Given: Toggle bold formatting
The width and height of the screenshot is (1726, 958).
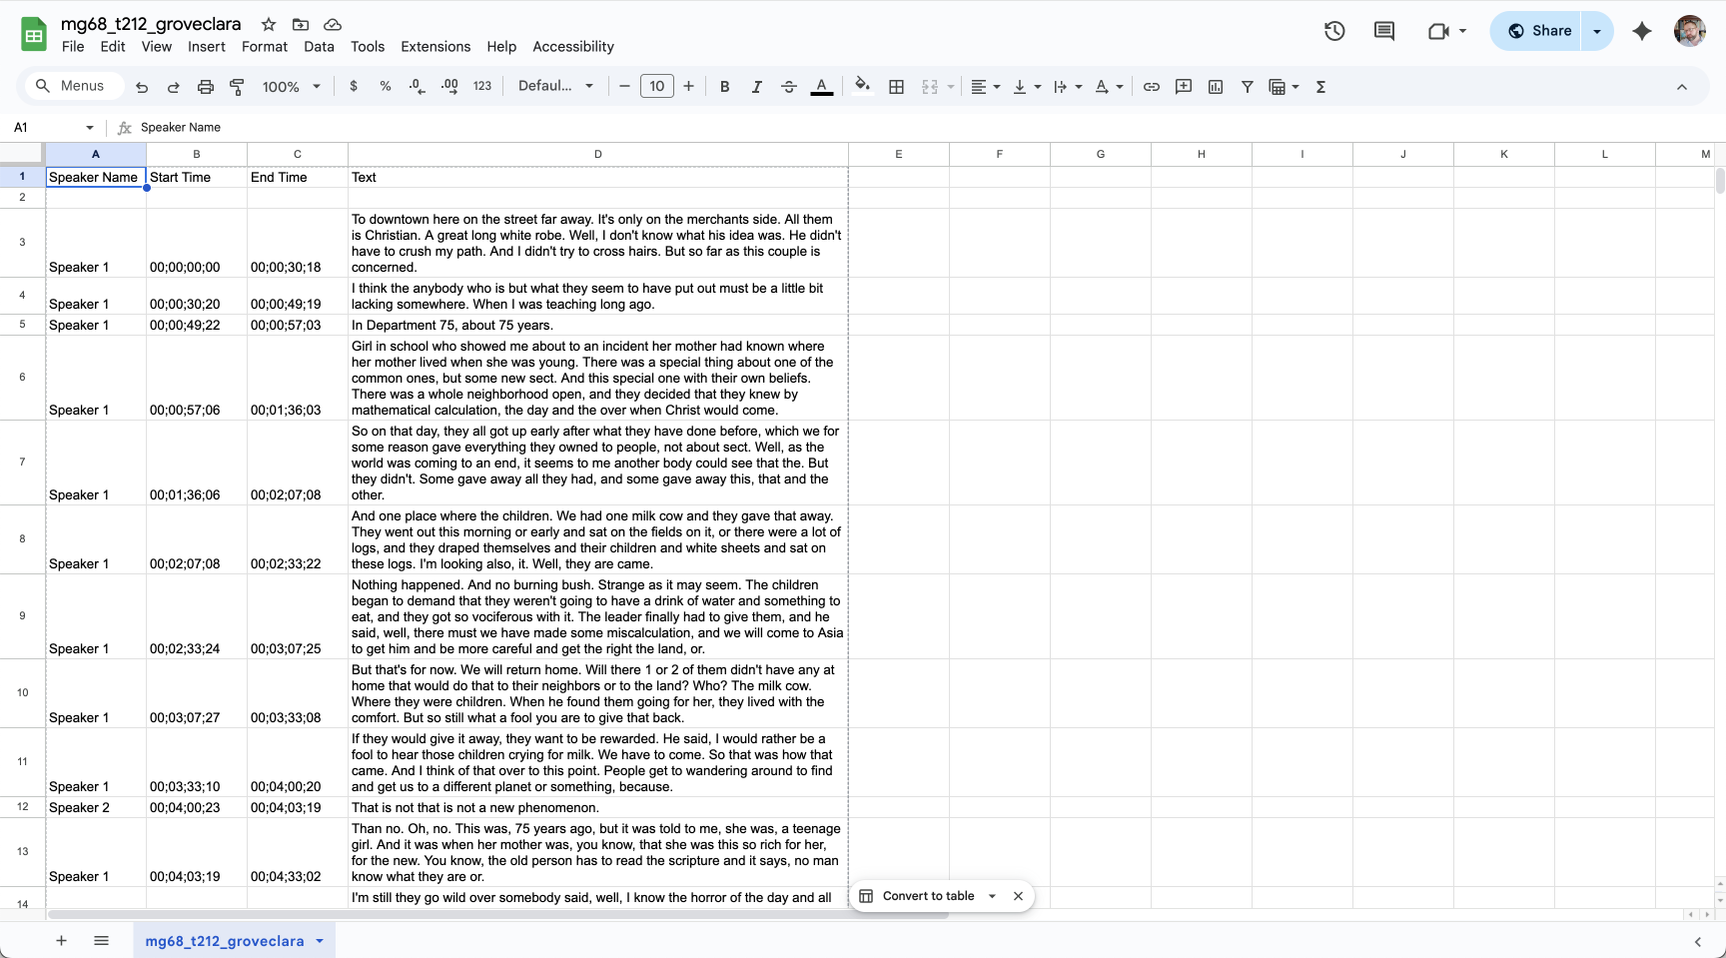Looking at the screenshot, I should pyautogui.click(x=724, y=87).
